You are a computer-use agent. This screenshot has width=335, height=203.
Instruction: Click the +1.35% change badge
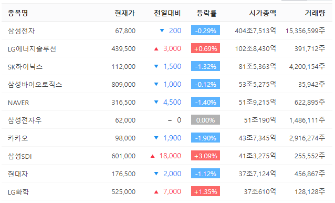(205, 191)
